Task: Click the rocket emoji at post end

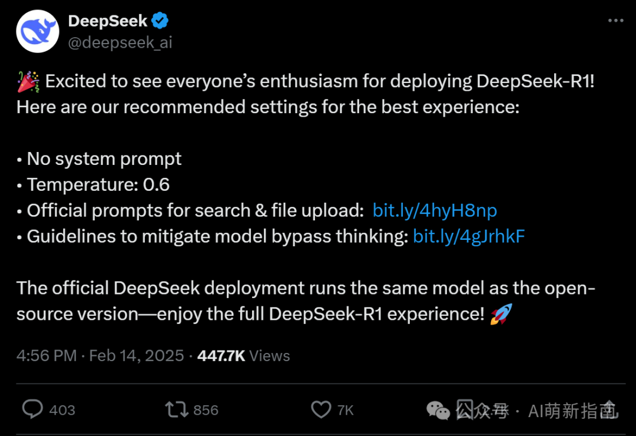Action: (501, 314)
